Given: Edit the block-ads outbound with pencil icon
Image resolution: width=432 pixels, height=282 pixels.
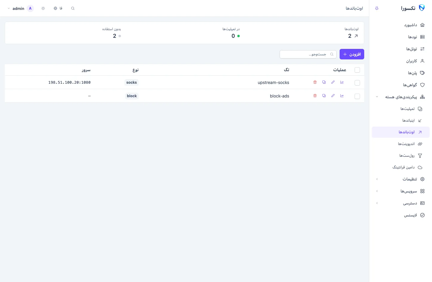Looking at the screenshot, I should click(x=333, y=96).
